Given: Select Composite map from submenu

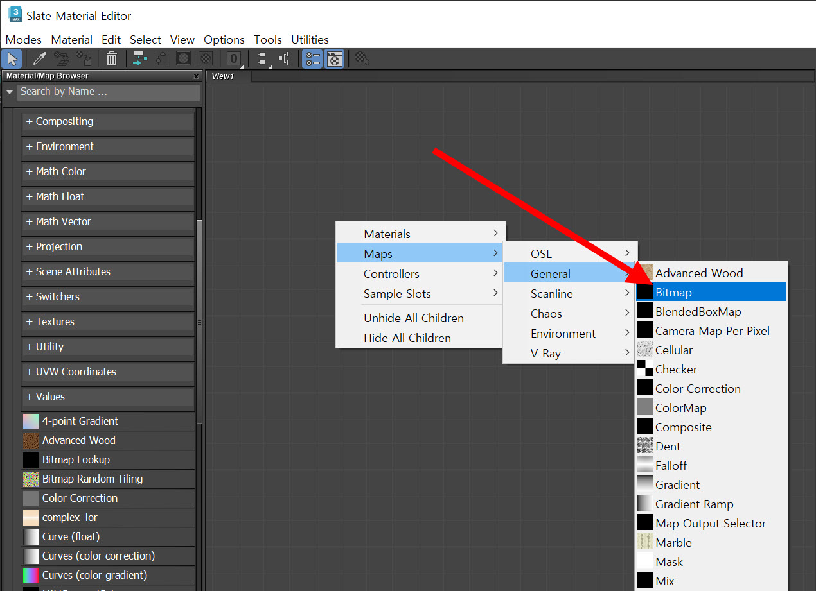Looking at the screenshot, I should click(x=711, y=427).
